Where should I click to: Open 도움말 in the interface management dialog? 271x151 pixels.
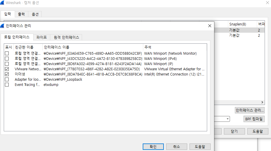(x=200, y=147)
